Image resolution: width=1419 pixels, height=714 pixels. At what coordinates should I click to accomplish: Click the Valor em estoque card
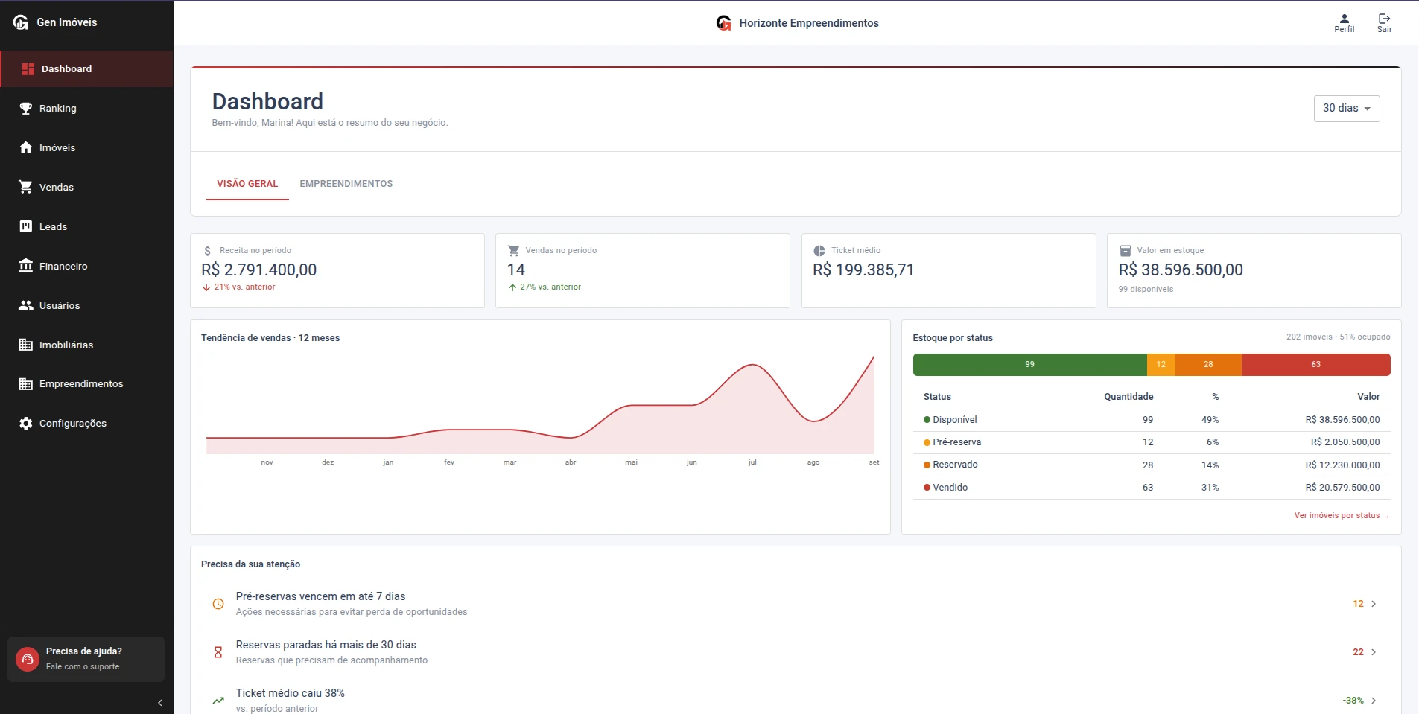pos(1254,270)
